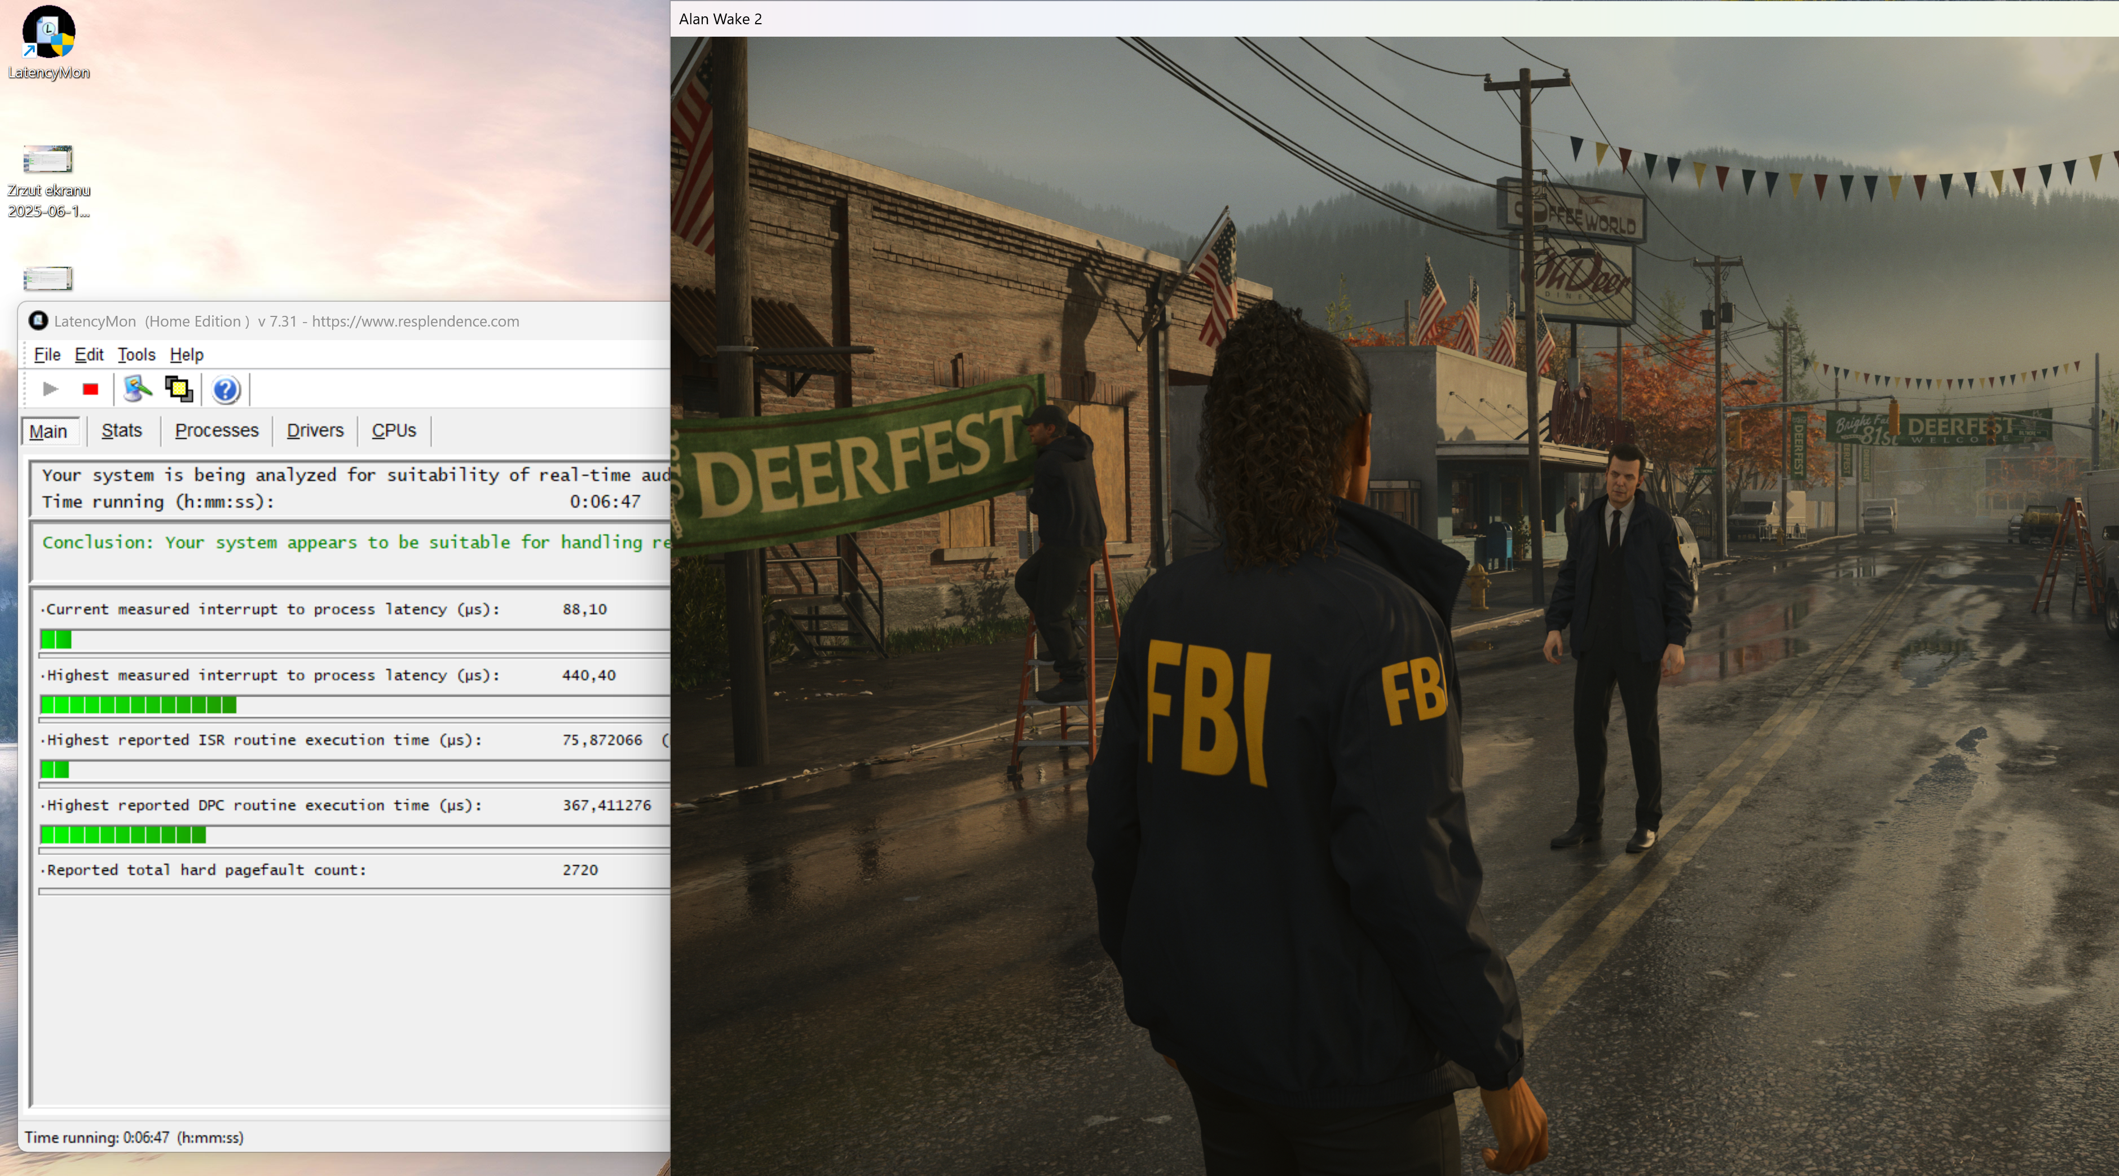The height and width of the screenshot is (1176, 2119).
Task: Switch to the Processes tab
Action: click(217, 431)
